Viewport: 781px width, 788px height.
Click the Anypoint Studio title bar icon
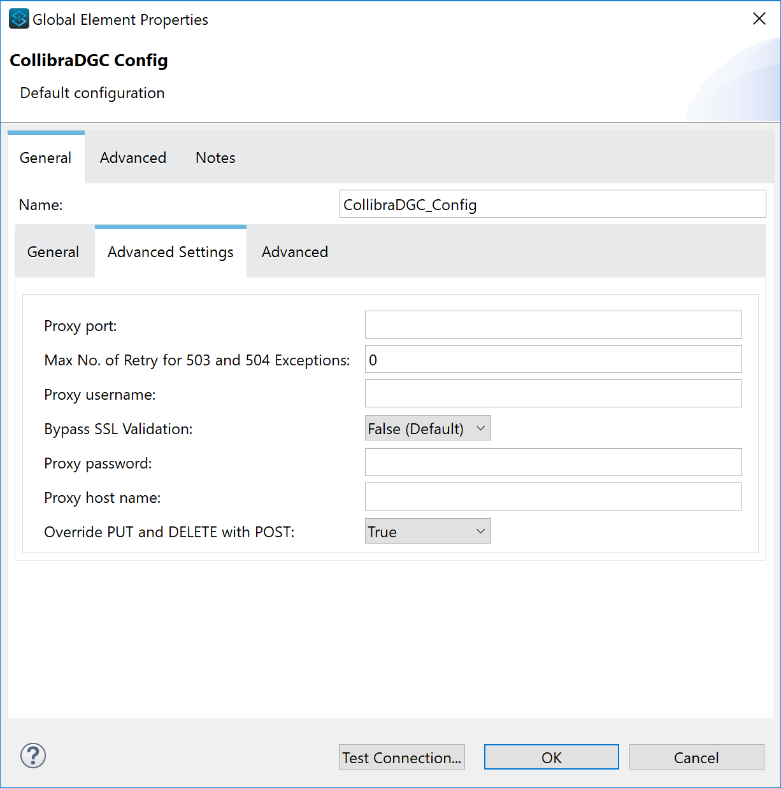[x=19, y=18]
